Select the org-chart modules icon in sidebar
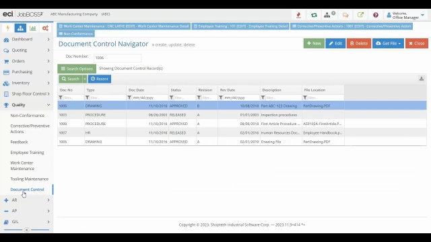Screen dimensions: 431x242 (x=20, y=28)
